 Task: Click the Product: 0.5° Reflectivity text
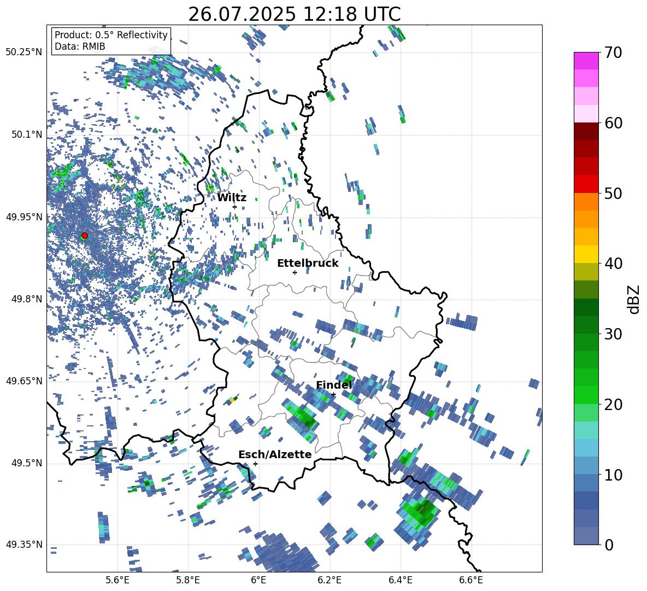[111, 34]
